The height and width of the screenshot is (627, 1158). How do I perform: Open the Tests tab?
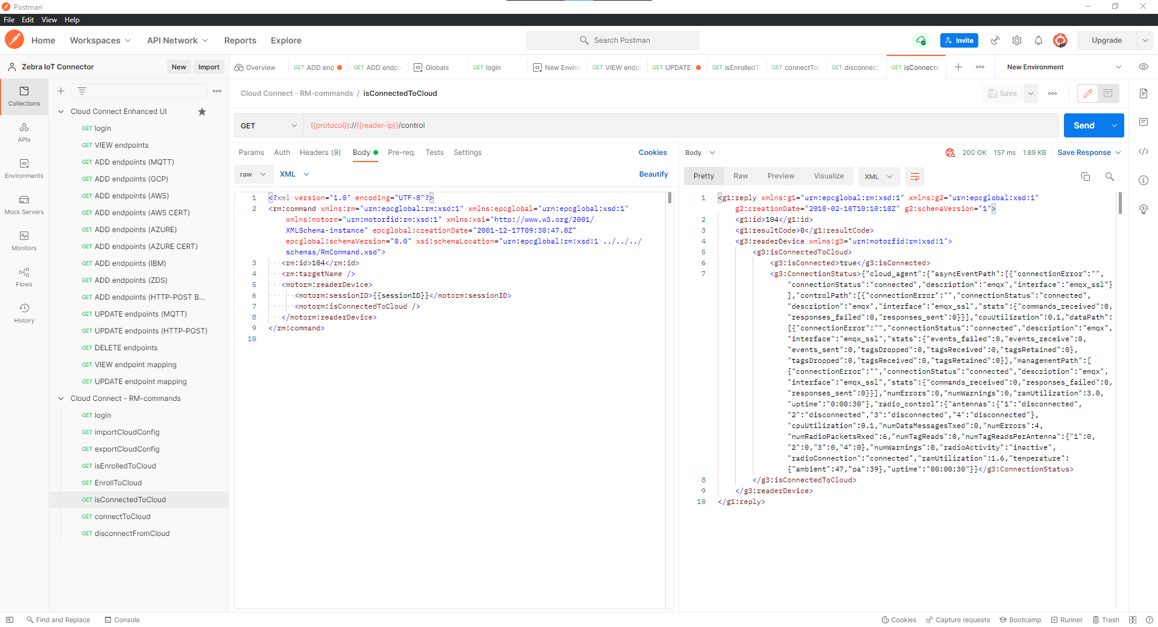click(x=434, y=153)
